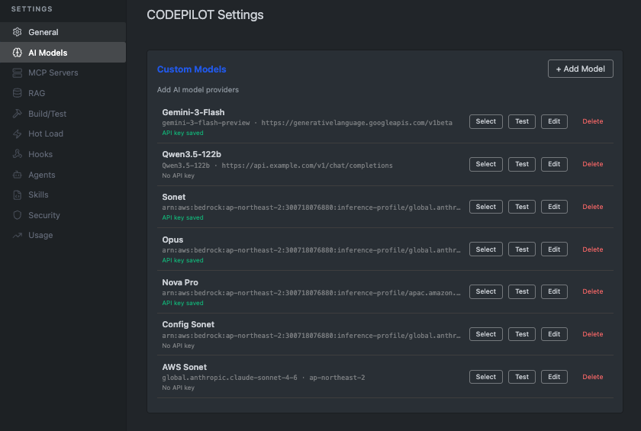Test the Gemini-3-Flash model
This screenshot has width=641, height=431.
point(522,121)
